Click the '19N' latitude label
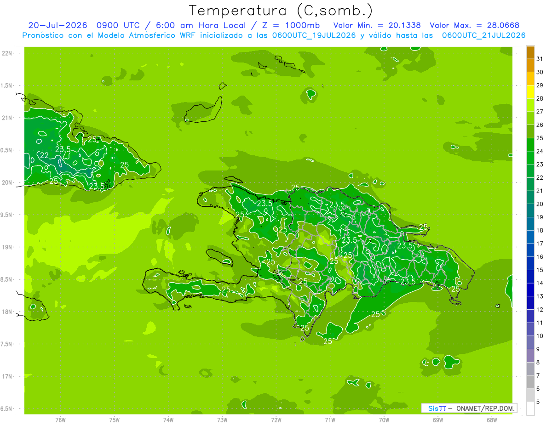The width and height of the screenshot is (552, 426). pos(7,247)
